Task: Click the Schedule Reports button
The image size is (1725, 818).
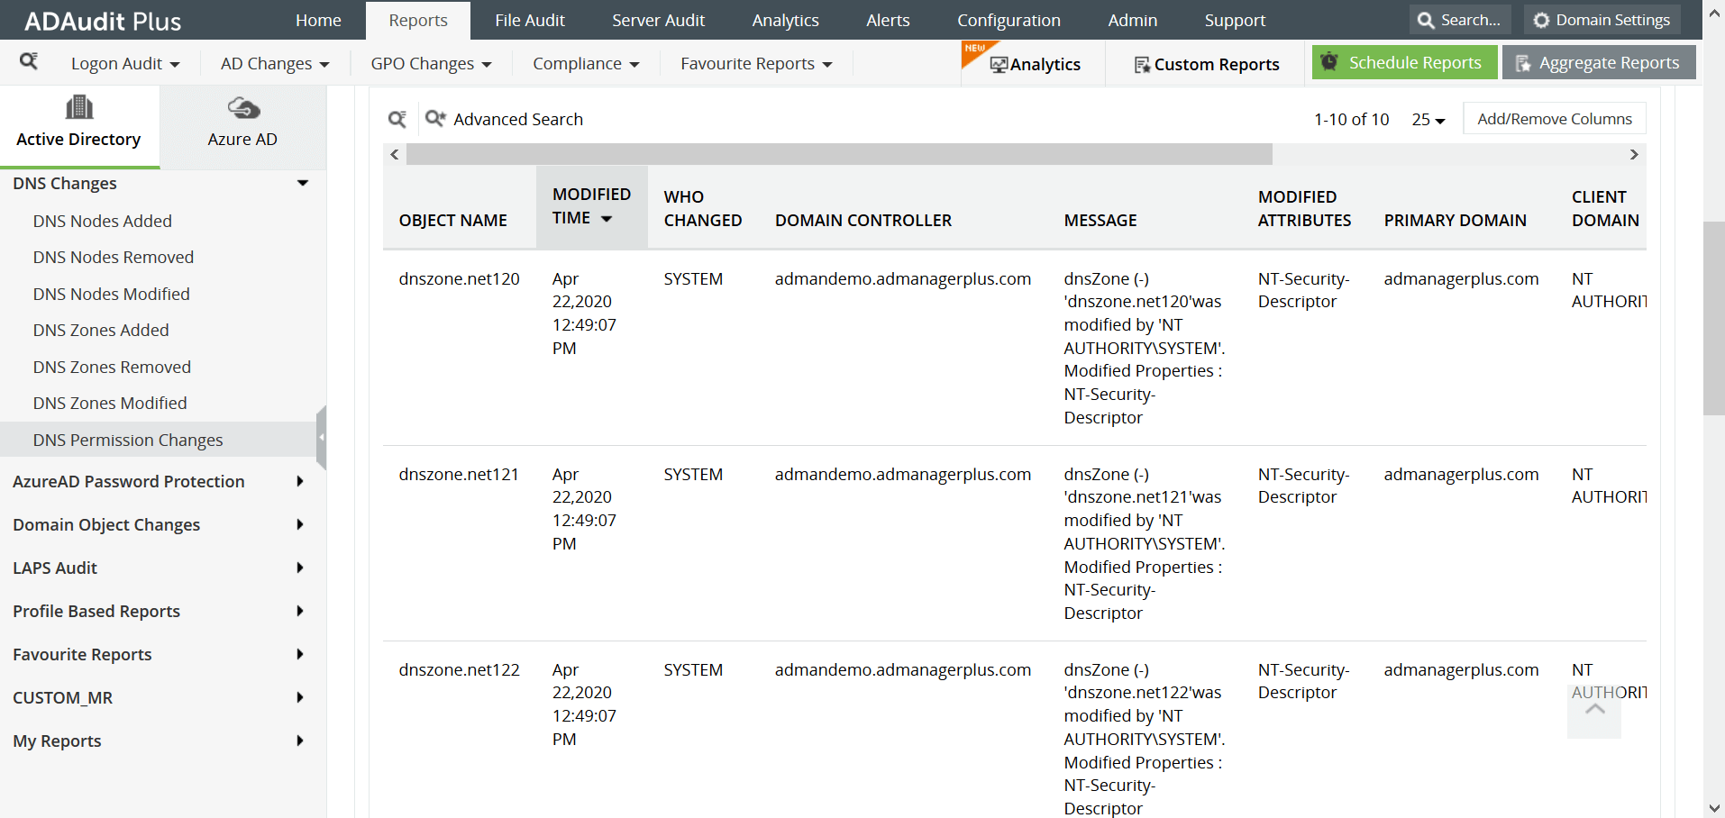Action: [1404, 62]
